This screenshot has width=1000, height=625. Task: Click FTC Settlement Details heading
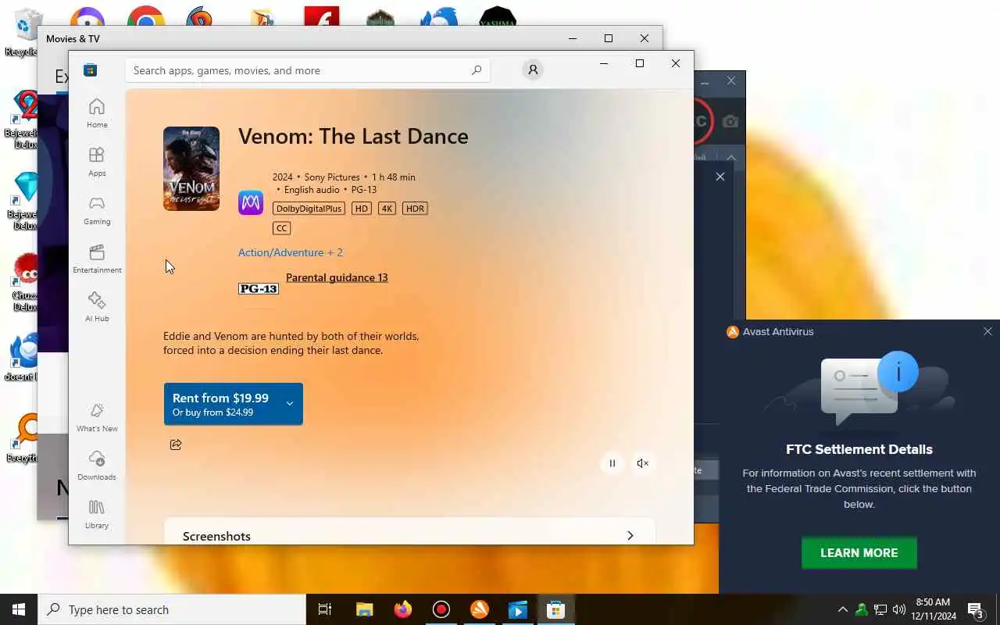[x=859, y=449]
